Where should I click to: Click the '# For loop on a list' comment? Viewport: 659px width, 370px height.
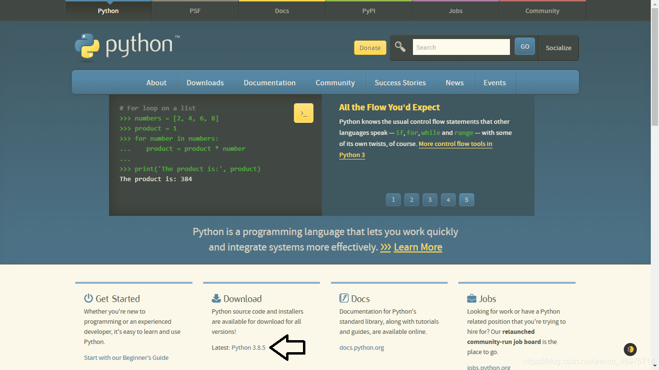[x=158, y=108]
